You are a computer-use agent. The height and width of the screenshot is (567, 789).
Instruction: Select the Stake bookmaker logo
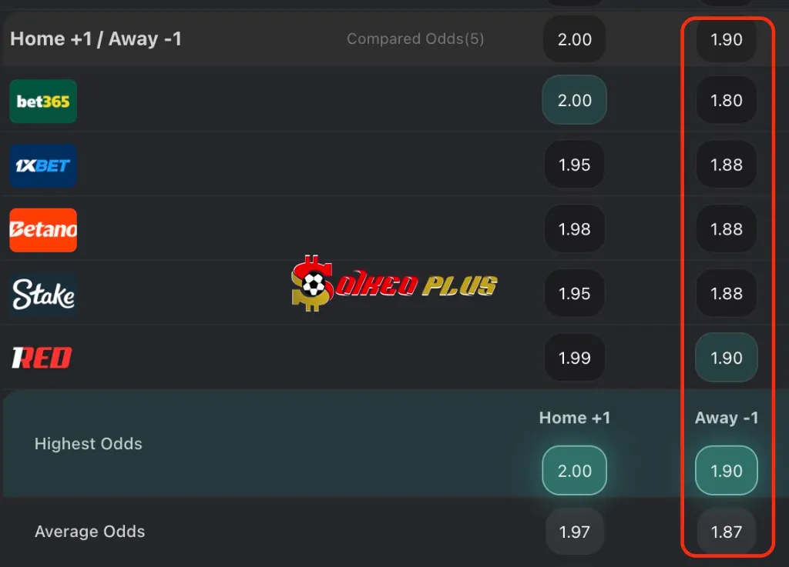(43, 295)
